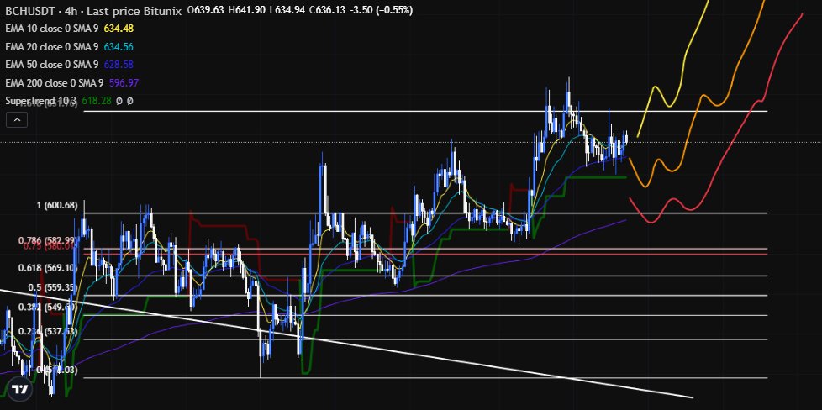Click the cyan EMA 20 value 634.56
The height and width of the screenshot is (410, 822).
119,47
